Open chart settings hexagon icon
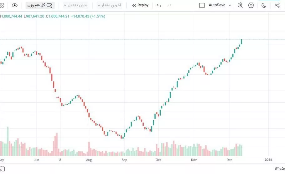 coord(251,5)
